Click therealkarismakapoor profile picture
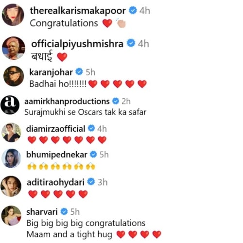This screenshot has width=243, height=243. [x=13, y=15]
